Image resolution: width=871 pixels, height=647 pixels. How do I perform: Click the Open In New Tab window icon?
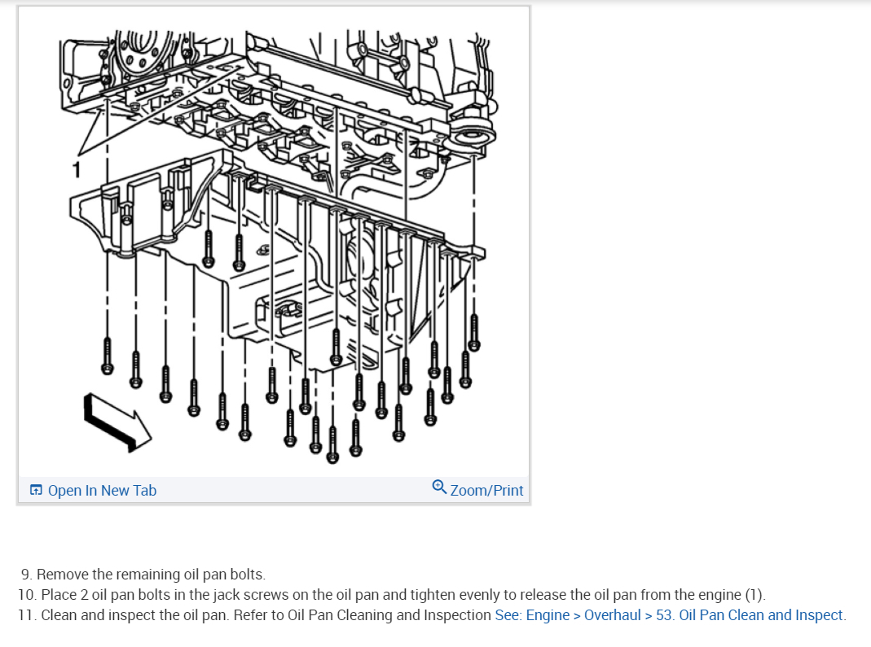[x=36, y=490]
